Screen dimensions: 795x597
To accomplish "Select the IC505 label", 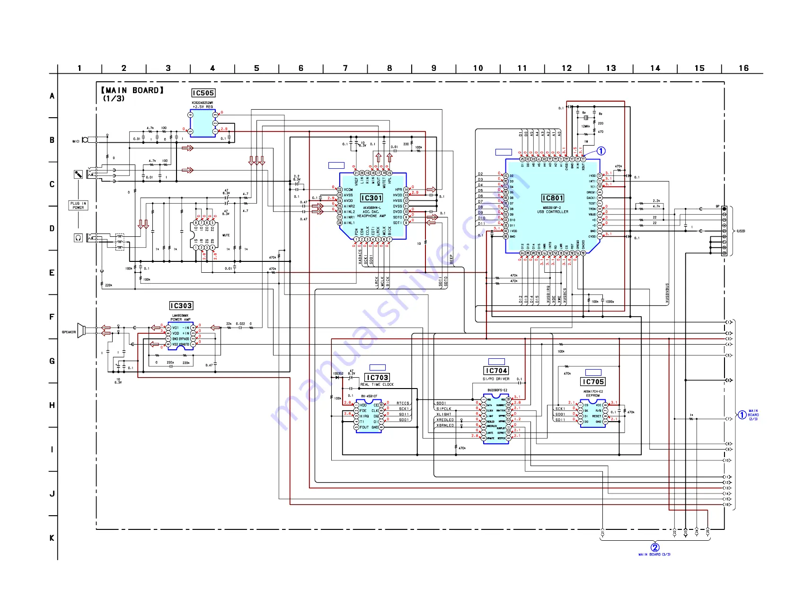I will [x=203, y=93].
